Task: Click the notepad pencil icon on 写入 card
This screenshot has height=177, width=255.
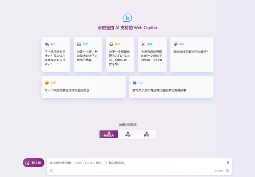Action: click(x=135, y=83)
